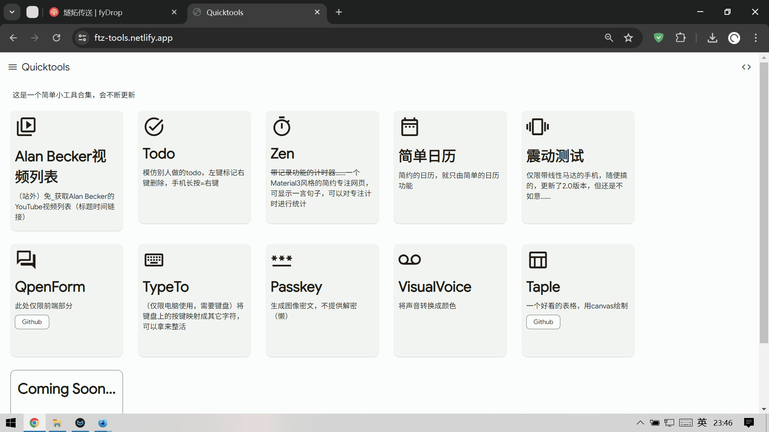This screenshot has height=432, width=769.
Task: Bookmark this page with the star icon
Action: pos(628,38)
